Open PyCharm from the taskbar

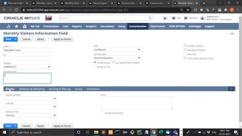click(139, 132)
